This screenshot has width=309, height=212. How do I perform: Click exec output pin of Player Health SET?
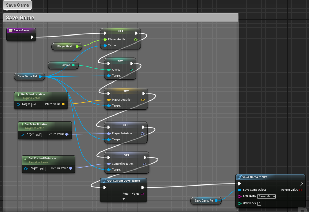(x=136, y=33)
